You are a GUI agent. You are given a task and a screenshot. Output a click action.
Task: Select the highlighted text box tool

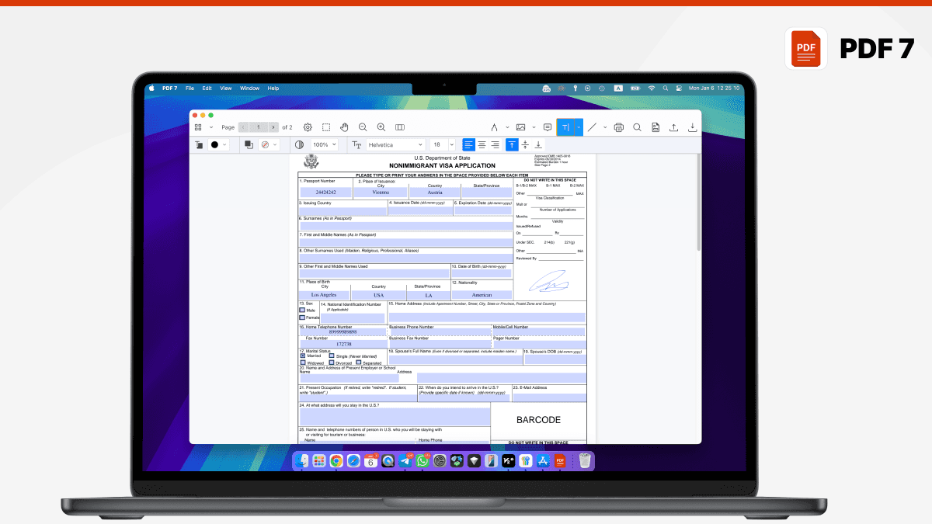pyautogui.click(x=566, y=127)
